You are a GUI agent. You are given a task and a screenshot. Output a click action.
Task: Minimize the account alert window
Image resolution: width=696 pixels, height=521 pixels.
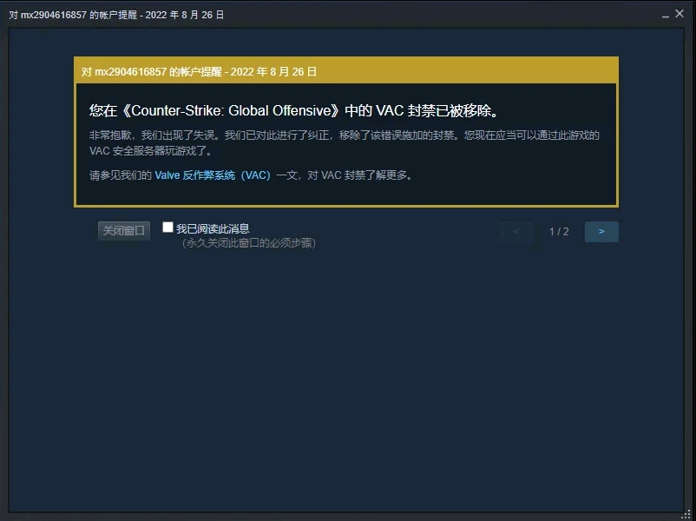pyautogui.click(x=666, y=16)
